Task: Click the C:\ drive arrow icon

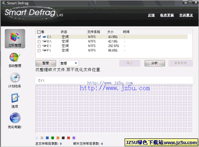Action: pyautogui.click(x=44, y=37)
